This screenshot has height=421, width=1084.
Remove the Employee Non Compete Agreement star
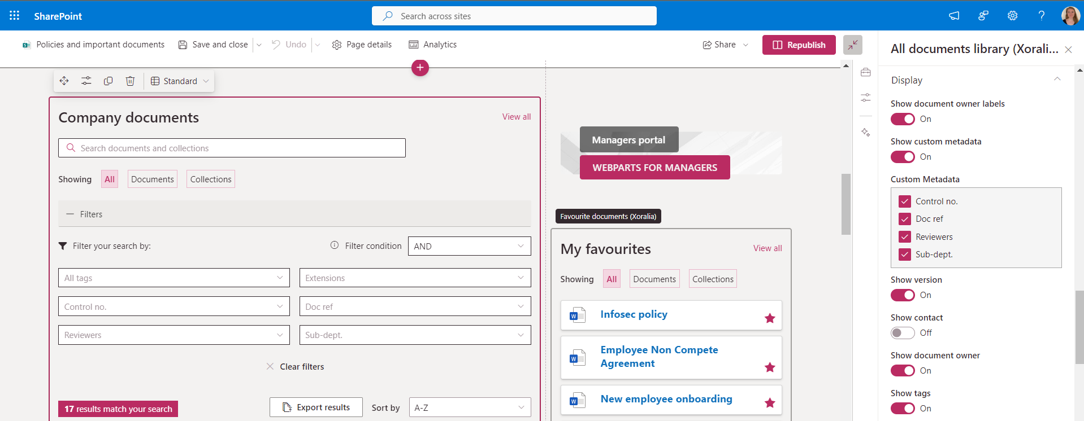[770, 367]
